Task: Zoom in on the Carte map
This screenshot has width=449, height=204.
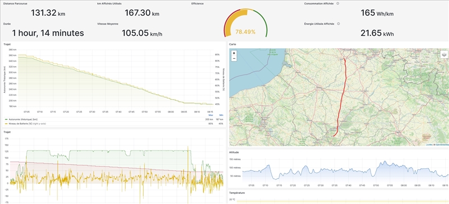Action: click(234, 53)
